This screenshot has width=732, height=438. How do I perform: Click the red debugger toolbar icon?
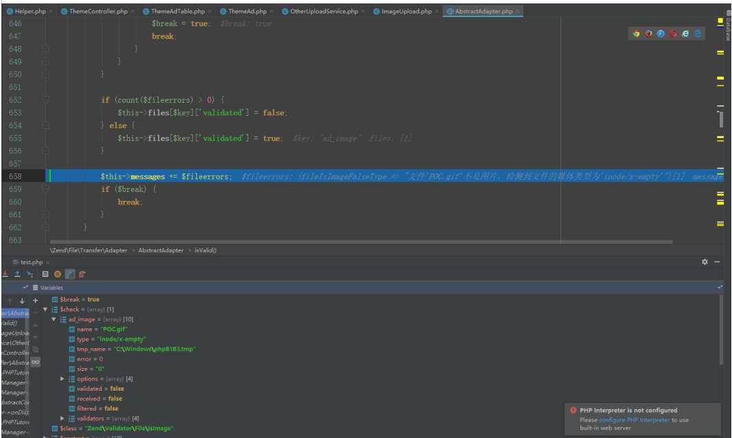tap(82, 274)
